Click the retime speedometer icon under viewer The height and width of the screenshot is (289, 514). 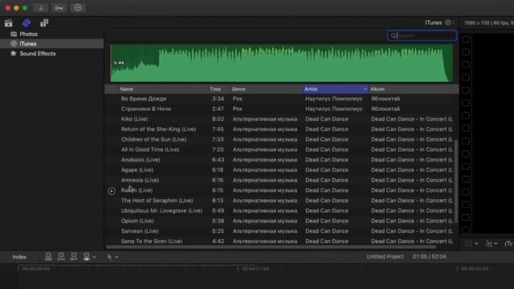pyautogui.click(x=508, y=244)
